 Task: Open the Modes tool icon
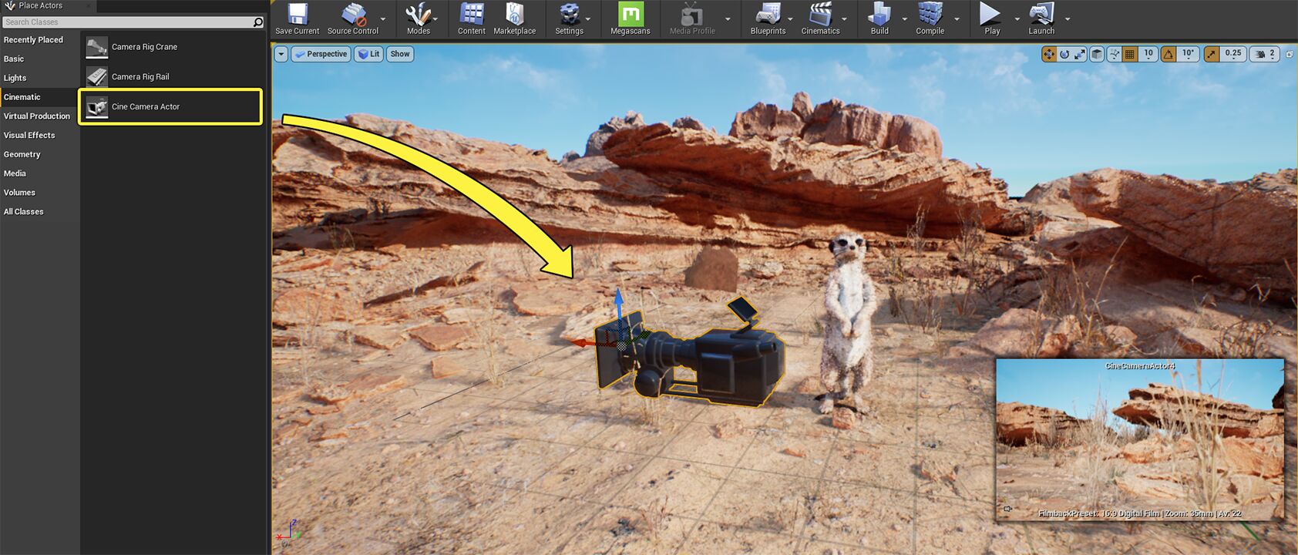[418, 14]
